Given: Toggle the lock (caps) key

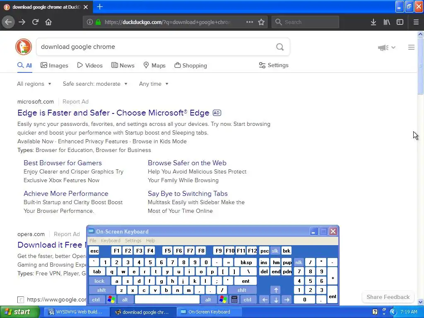Looking at the screenshot, I should click(99, 281).
